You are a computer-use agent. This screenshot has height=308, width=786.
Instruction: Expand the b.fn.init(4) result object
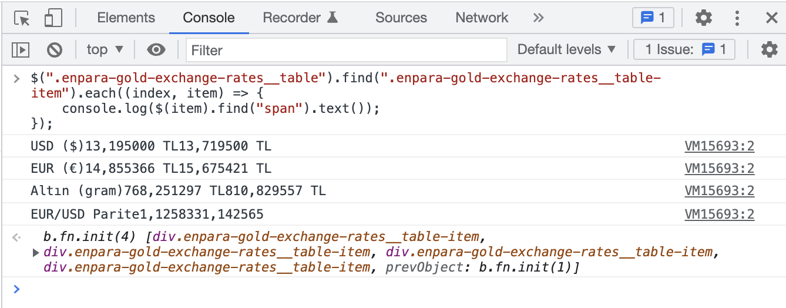(36, 253)
